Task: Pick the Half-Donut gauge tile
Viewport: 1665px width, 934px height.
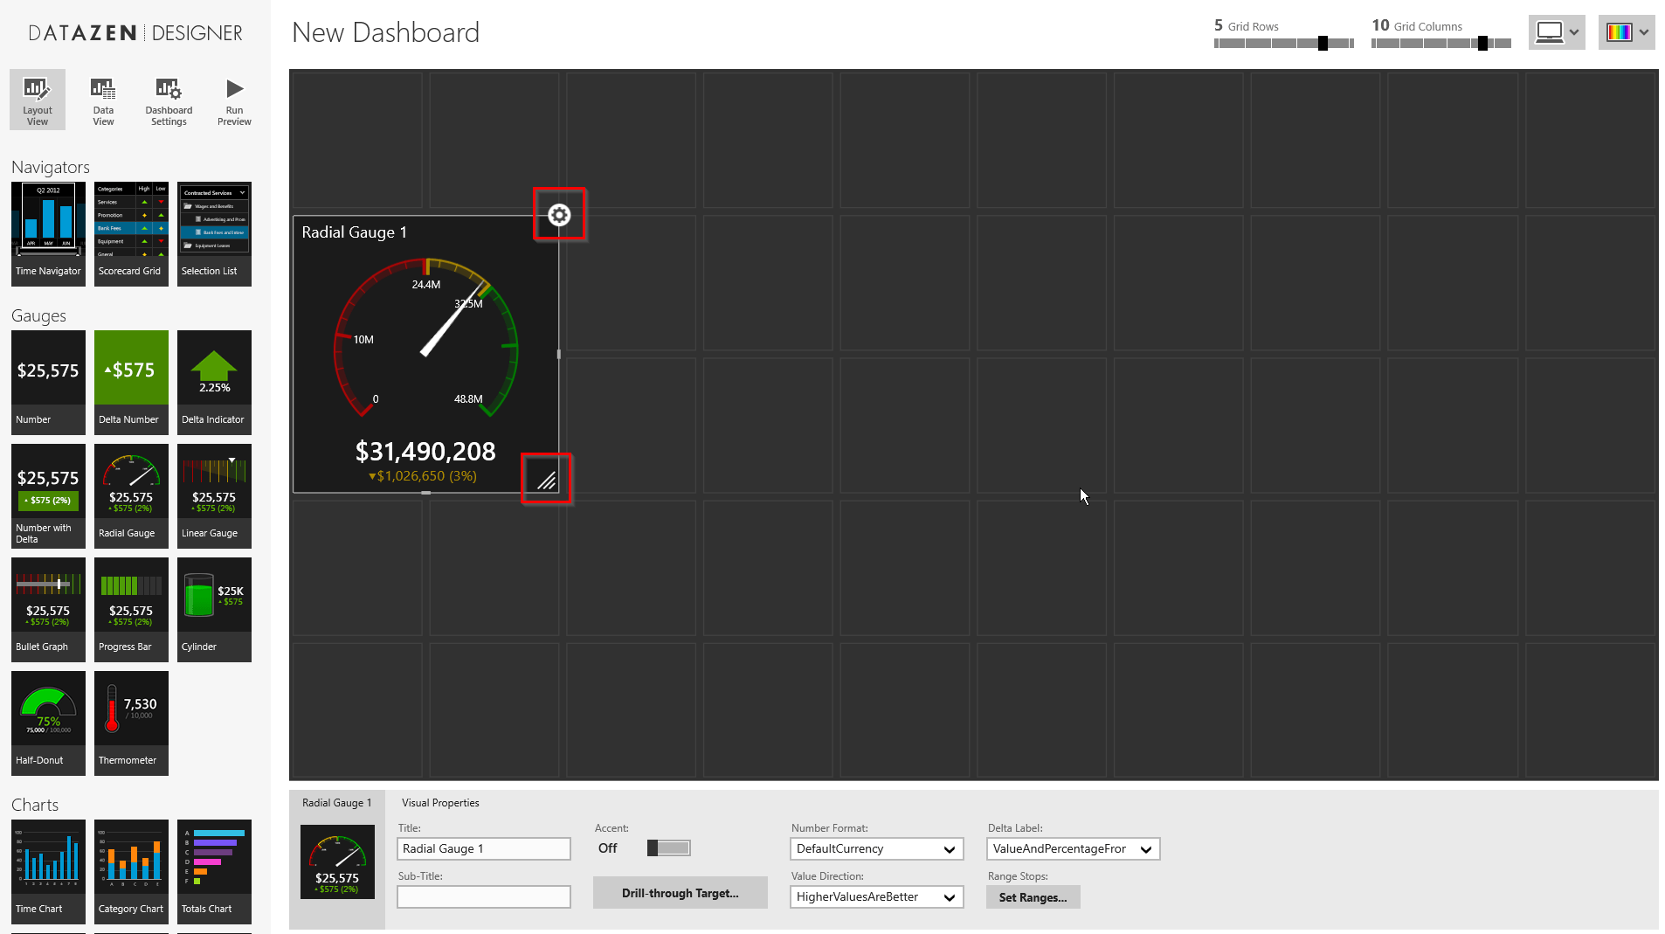Action: [x=48, y=723]
